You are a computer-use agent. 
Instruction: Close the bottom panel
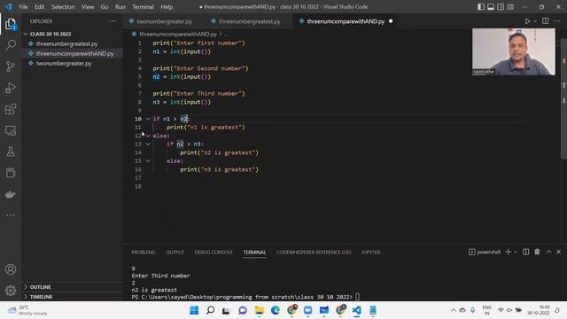(x=559, y=252)
